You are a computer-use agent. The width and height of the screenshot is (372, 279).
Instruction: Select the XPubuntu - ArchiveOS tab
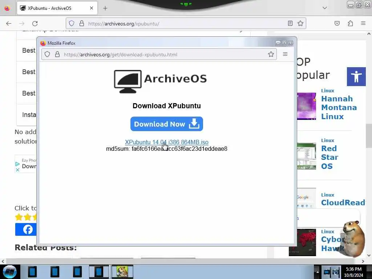coord(57,8)
